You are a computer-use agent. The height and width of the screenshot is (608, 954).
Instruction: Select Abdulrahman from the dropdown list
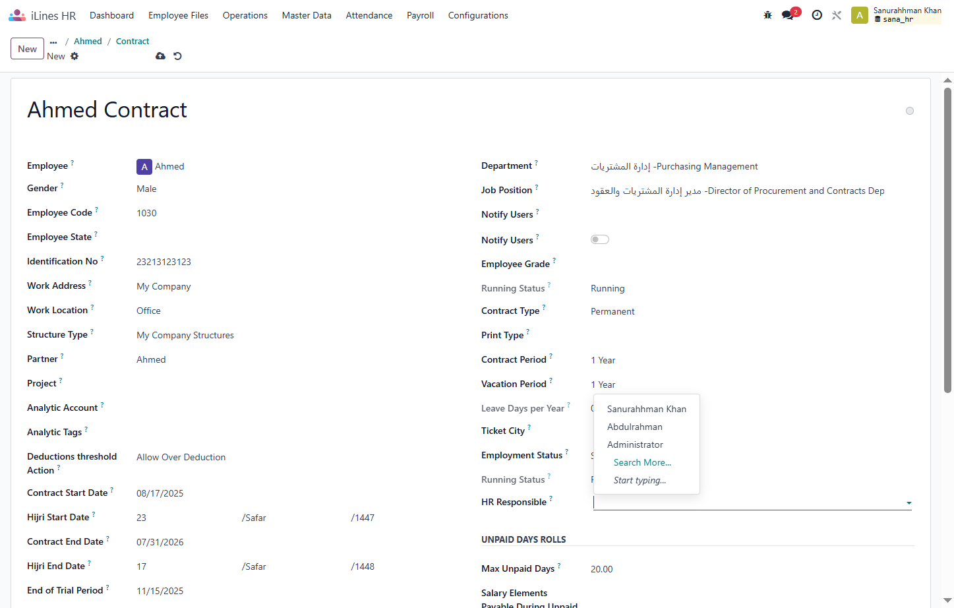click(635, 427)
